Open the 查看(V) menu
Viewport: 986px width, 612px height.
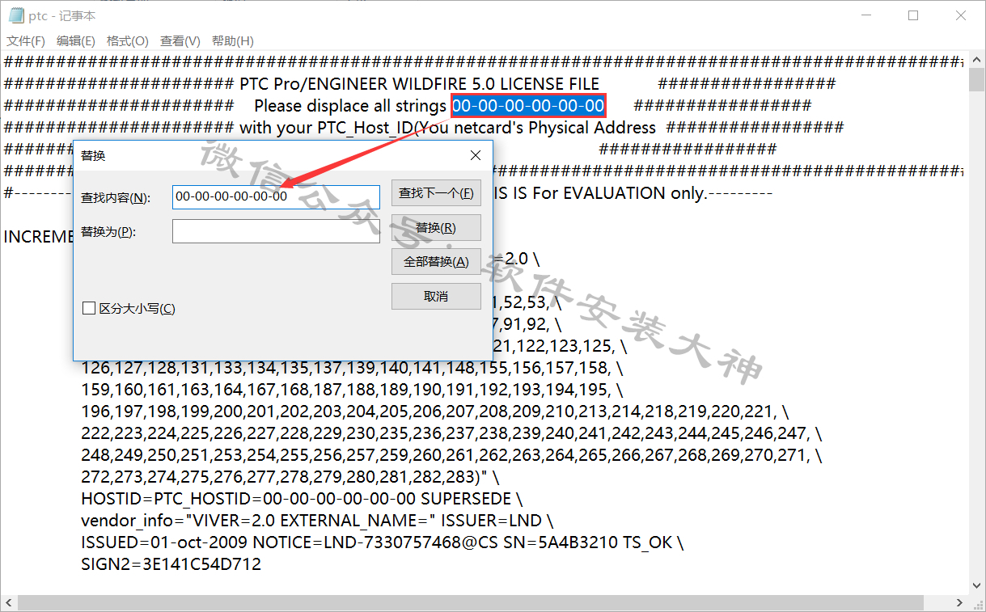(x=180, y=41)
